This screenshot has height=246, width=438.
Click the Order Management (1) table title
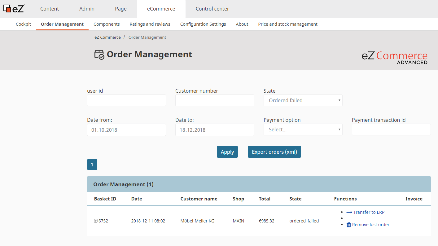click(123, 184)
